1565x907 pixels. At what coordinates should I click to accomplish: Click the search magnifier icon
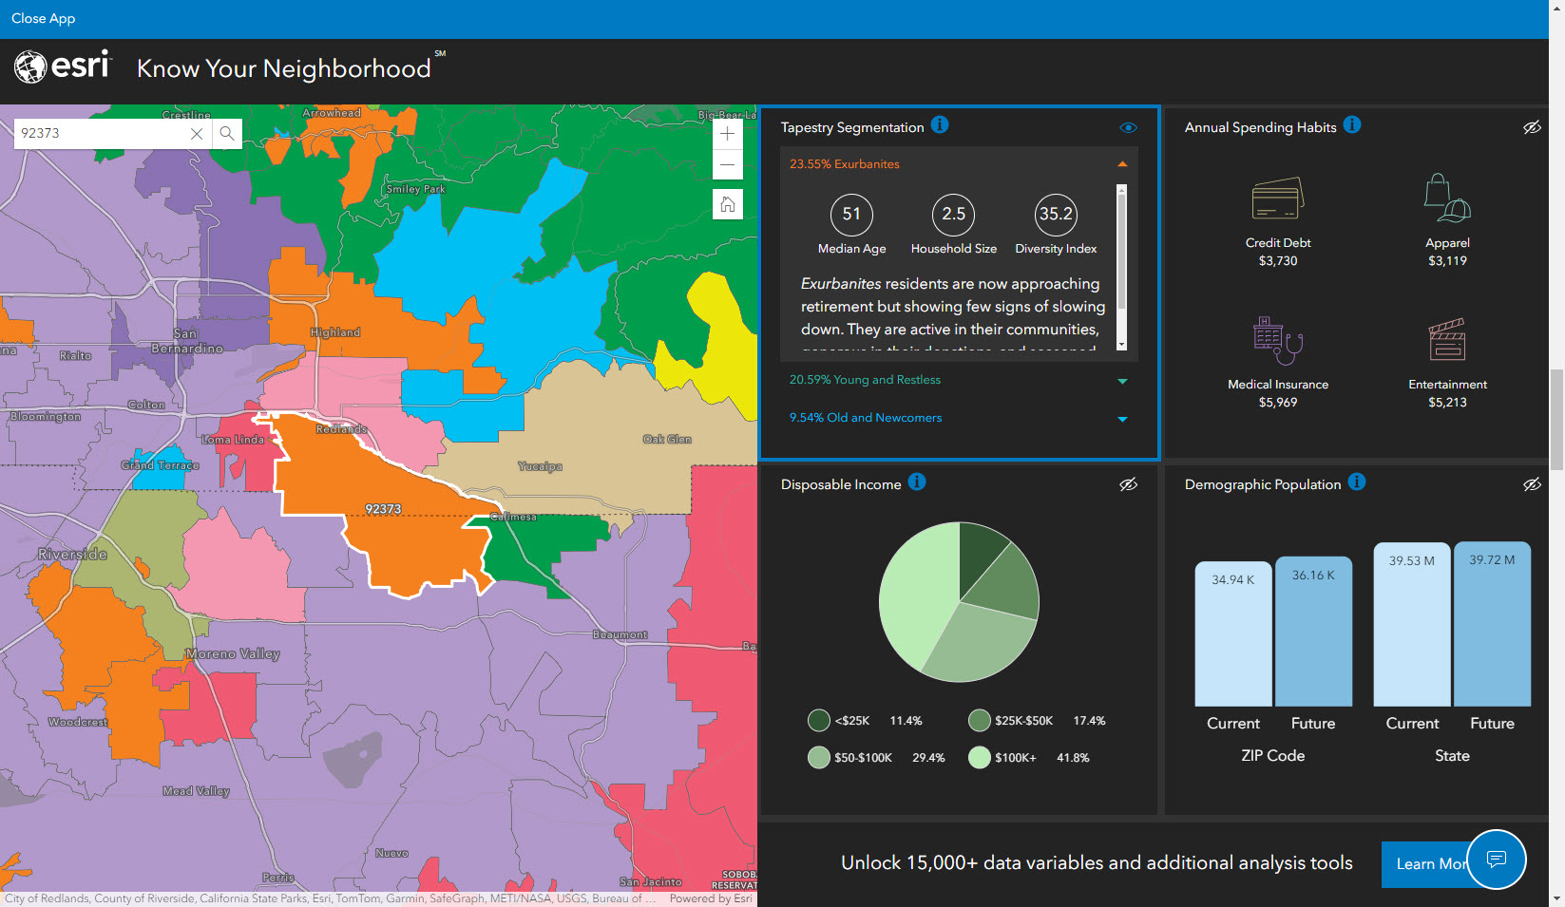[227, 133]
